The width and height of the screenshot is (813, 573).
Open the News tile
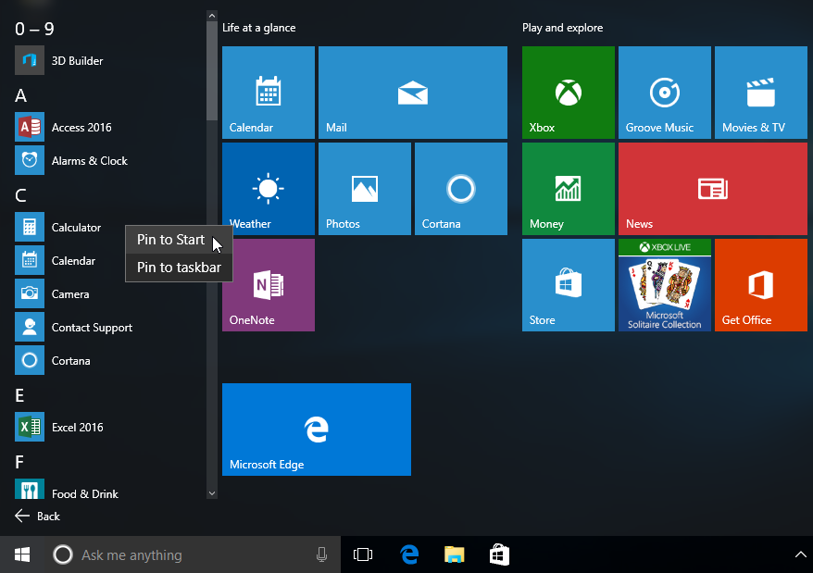[x=713, y=189]
